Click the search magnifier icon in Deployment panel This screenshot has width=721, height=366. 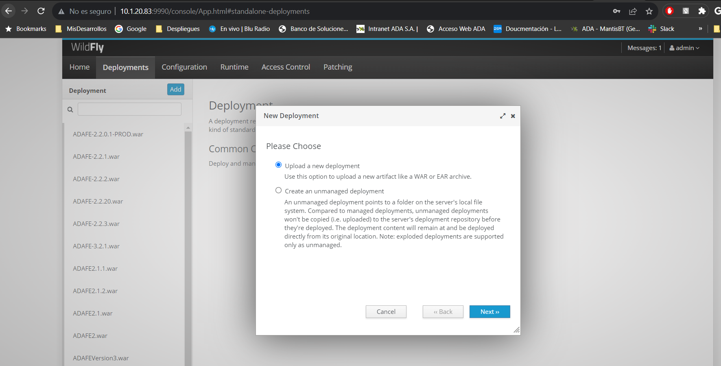[x=70, y=110]
